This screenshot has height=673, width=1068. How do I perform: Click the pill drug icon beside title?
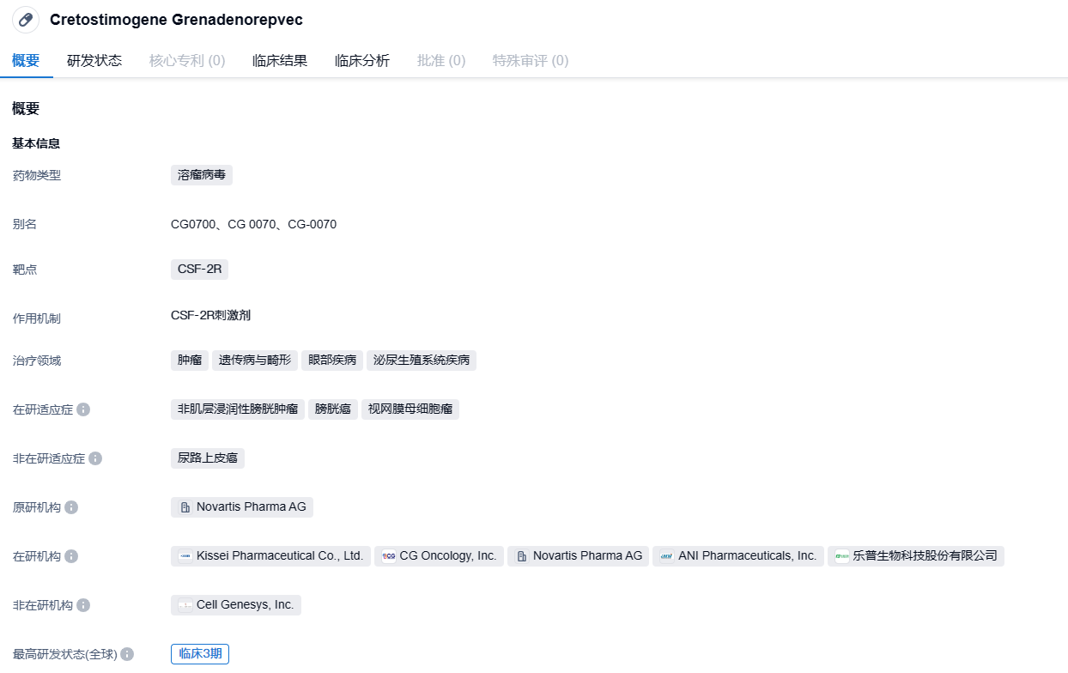pyautogui.click(x=26, y=20)
